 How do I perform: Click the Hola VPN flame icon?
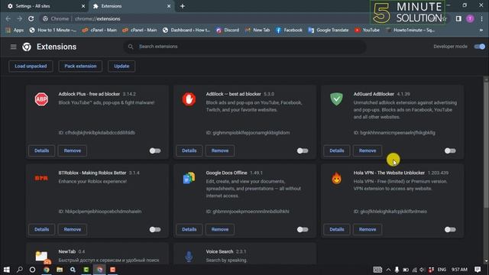pos(336,178)
